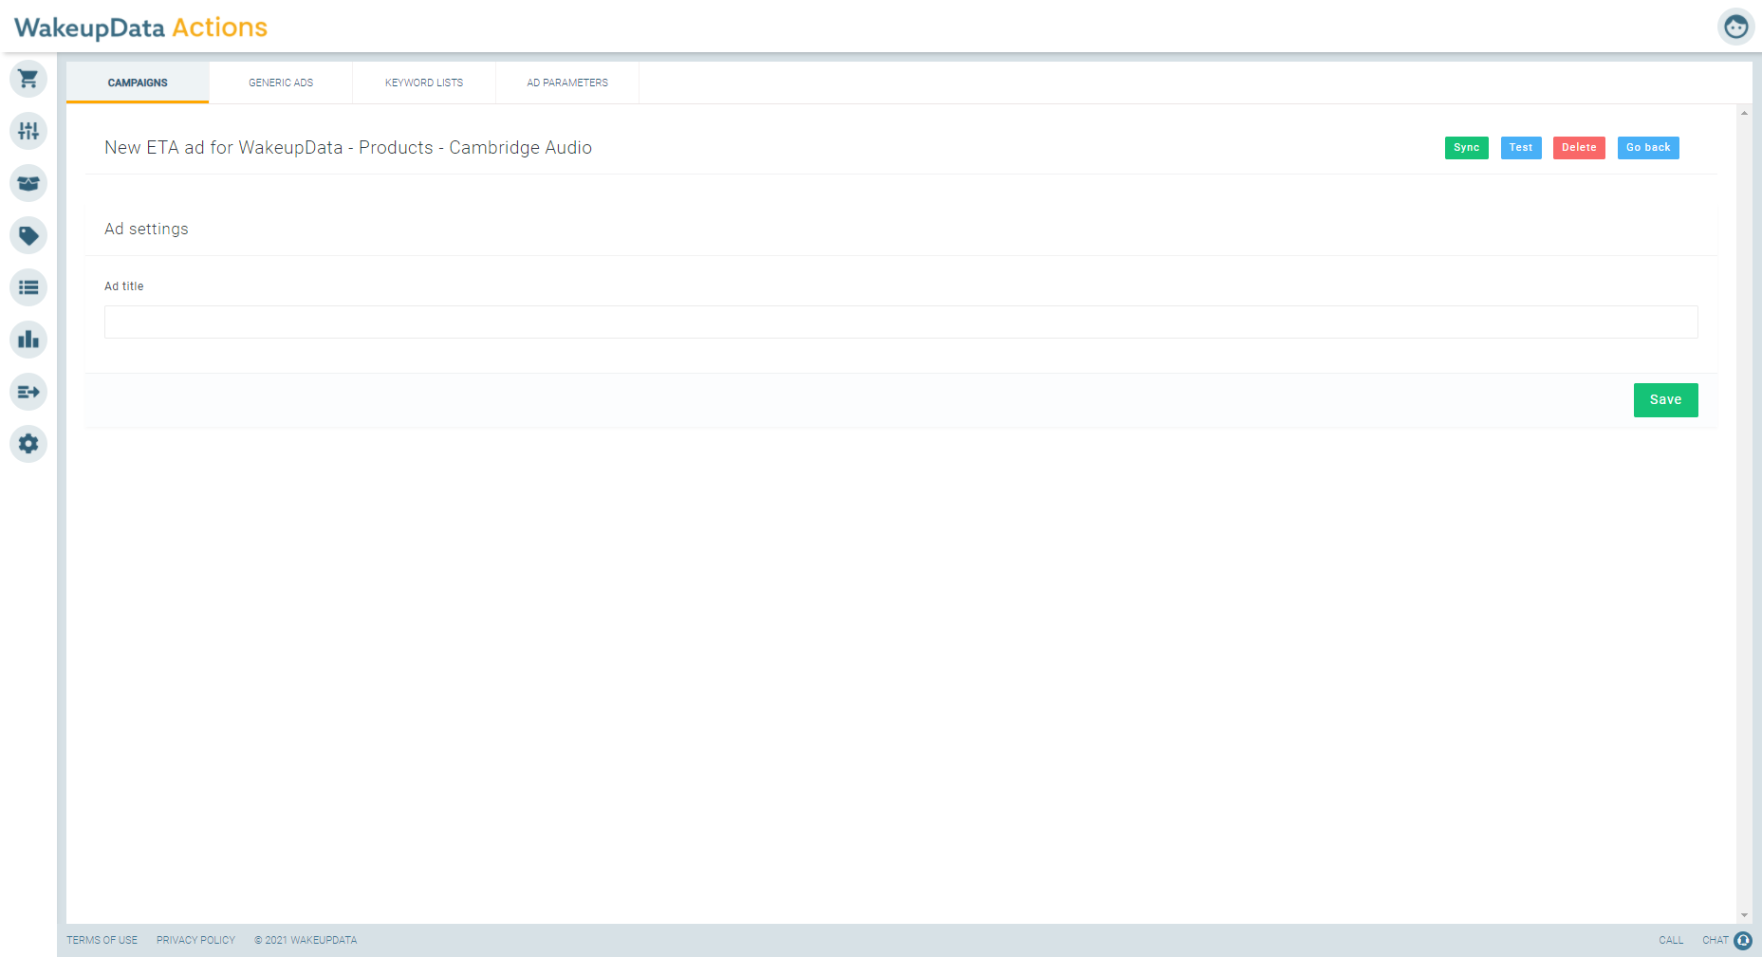Click the scrollbar up arrow
1762x957 pixels.
[x=1744, y=113]
